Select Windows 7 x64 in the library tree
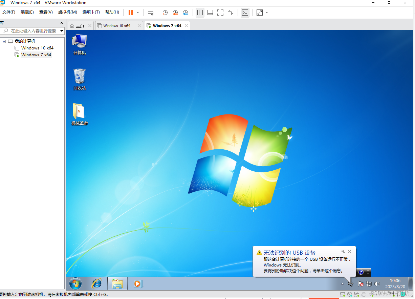The width and height of the screenshot is (415, 299). pyautogui.click(x=36, y=55)
